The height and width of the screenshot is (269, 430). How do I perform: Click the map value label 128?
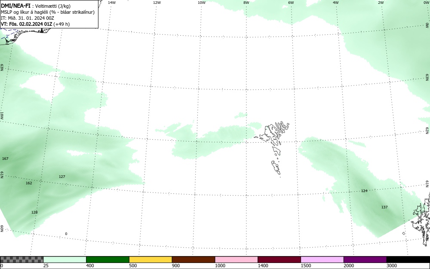[34, 212]
